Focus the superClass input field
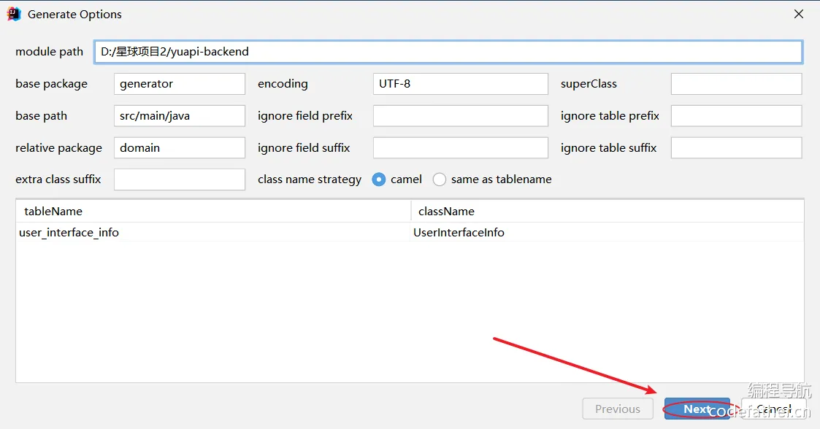Screen dimensions: 820x429 [736, 84]
